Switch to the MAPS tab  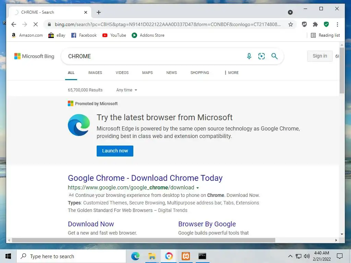pos(147,73)
